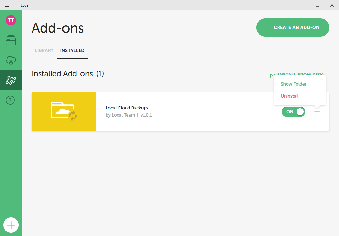Click the by Local Team v1.0.1 text
This screenshot has width=339, height=236.
tap(129, 115)
